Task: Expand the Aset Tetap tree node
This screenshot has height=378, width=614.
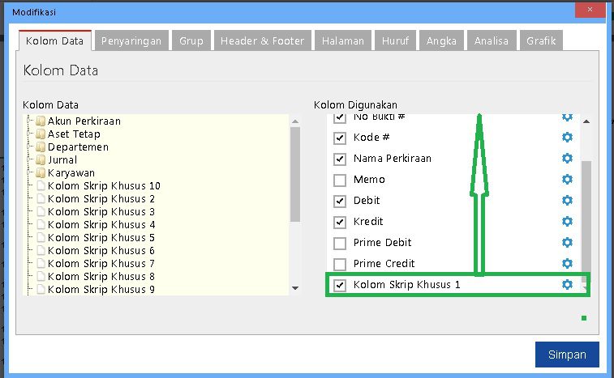Action: tap(30, 134)
